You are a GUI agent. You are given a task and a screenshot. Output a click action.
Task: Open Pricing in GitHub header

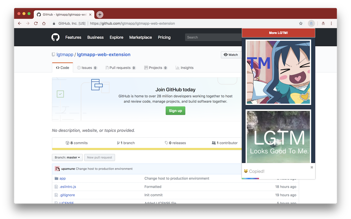point(164,37)
